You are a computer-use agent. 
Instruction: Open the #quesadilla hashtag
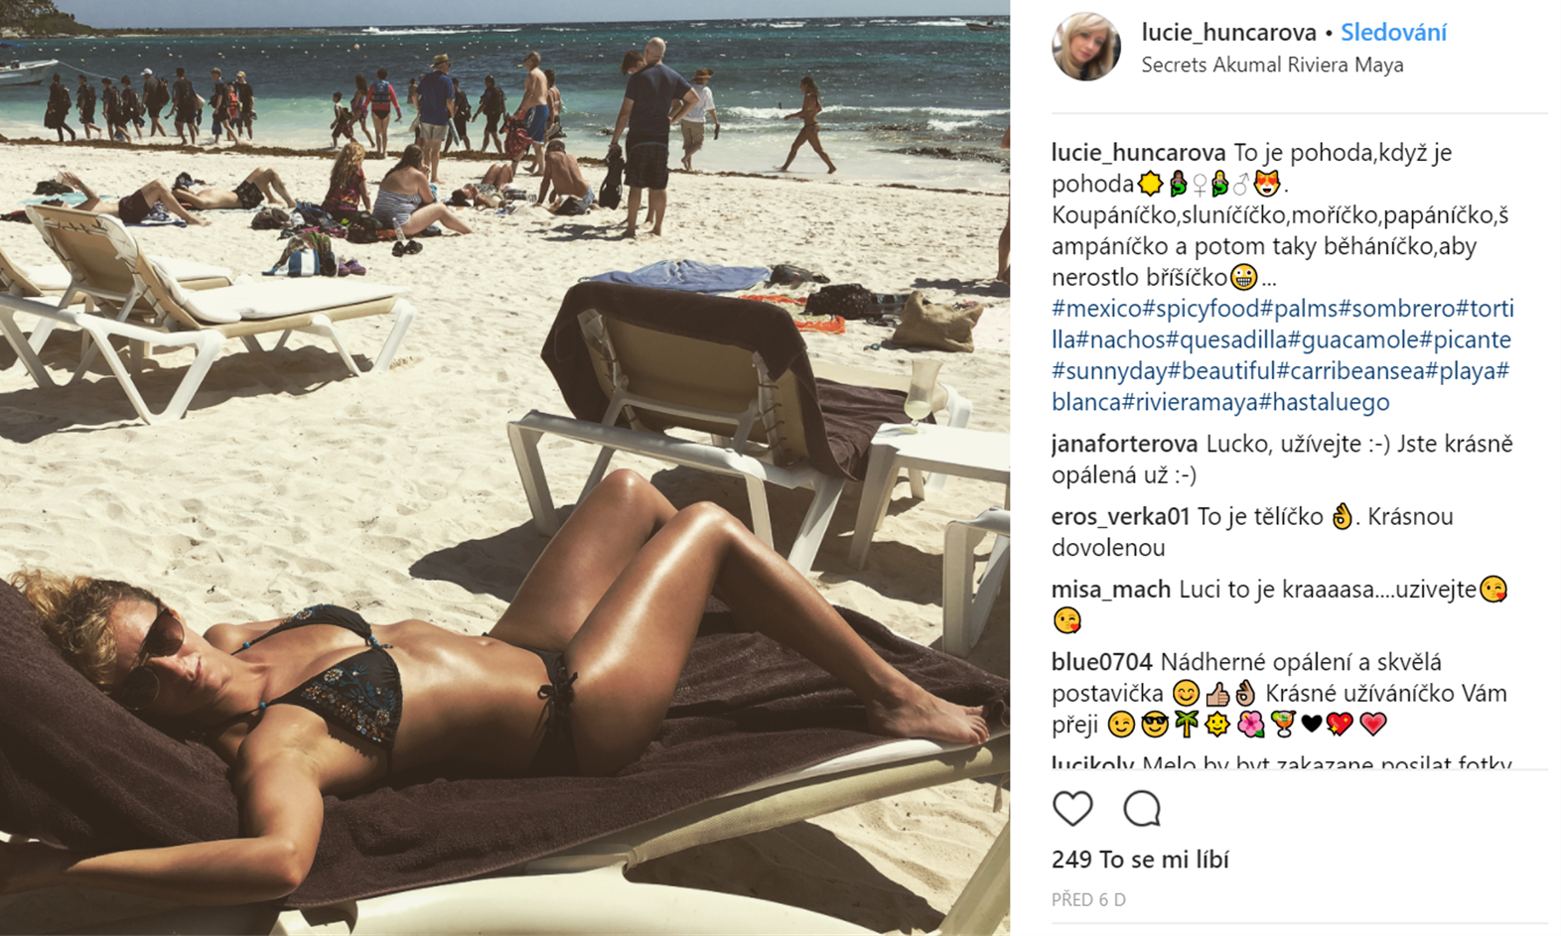[1226, 339]
